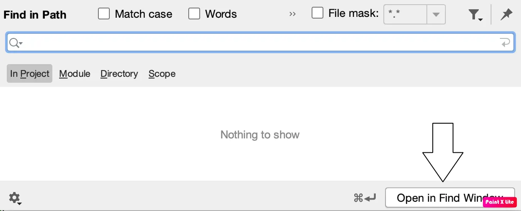Focus the search text input field
Image resolution: width=521 pixels, height=211 pixels.
coord(253,43)
